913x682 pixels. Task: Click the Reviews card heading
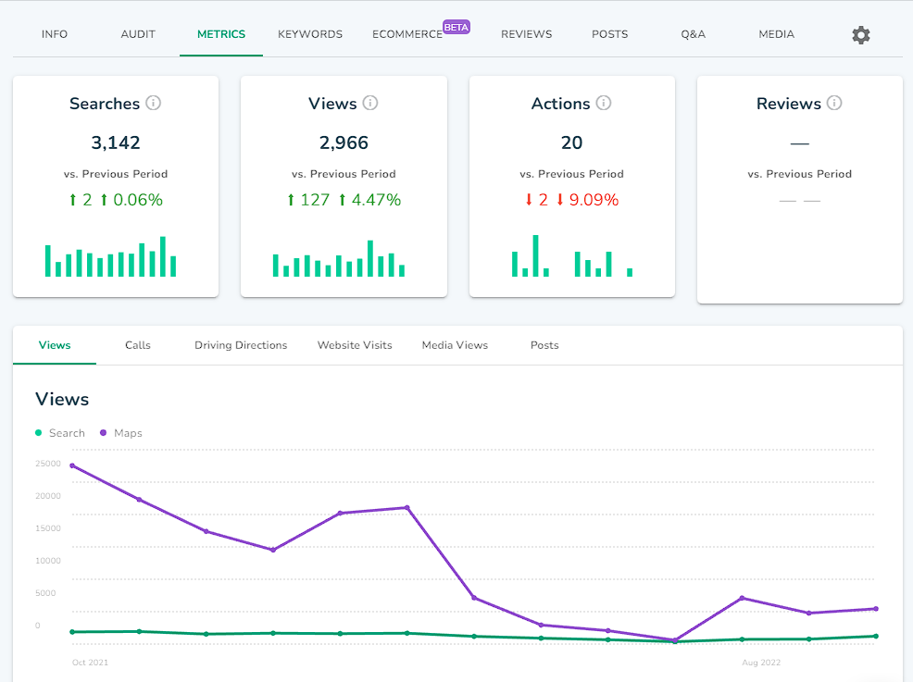coord(789,104)
